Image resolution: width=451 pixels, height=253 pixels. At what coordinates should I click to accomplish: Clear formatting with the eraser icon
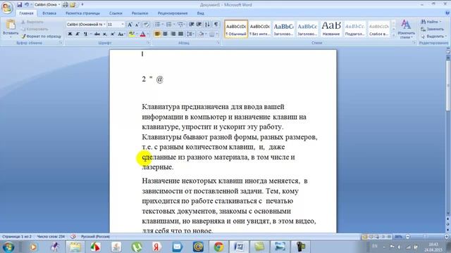point(146,25)
